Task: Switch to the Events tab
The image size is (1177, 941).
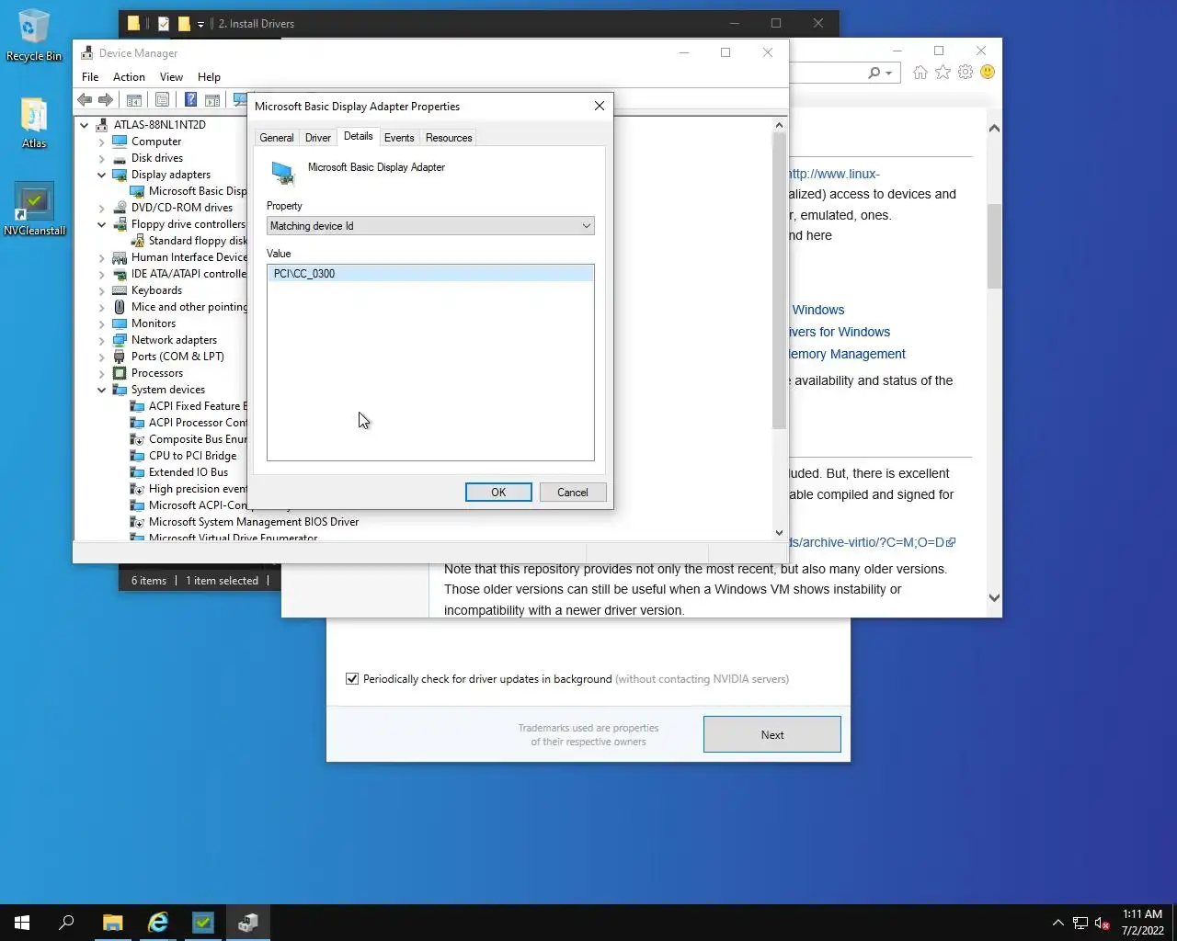Action: (x=399, y=138)
